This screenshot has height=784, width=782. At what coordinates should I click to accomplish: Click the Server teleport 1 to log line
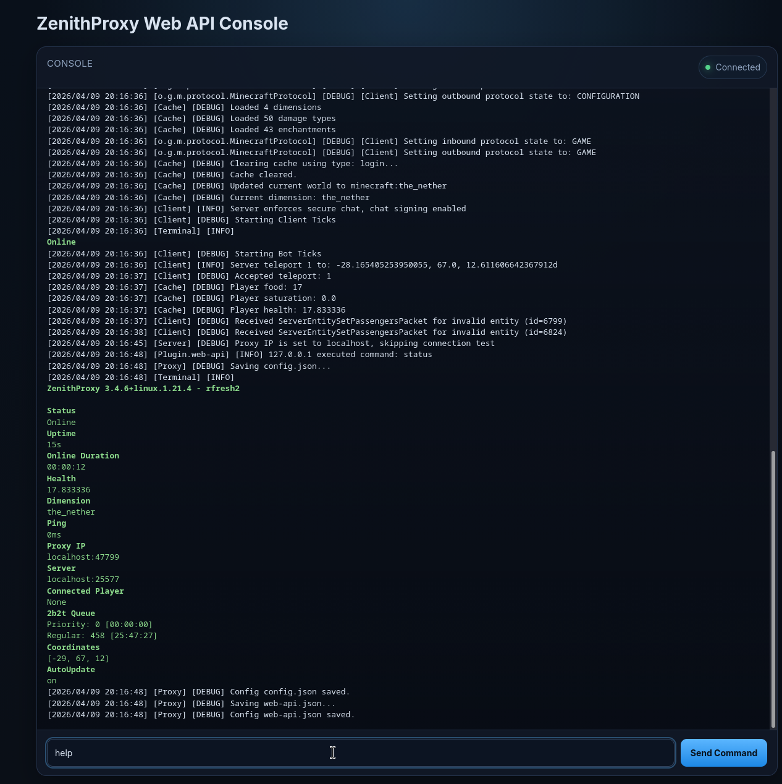pos(302,265)
